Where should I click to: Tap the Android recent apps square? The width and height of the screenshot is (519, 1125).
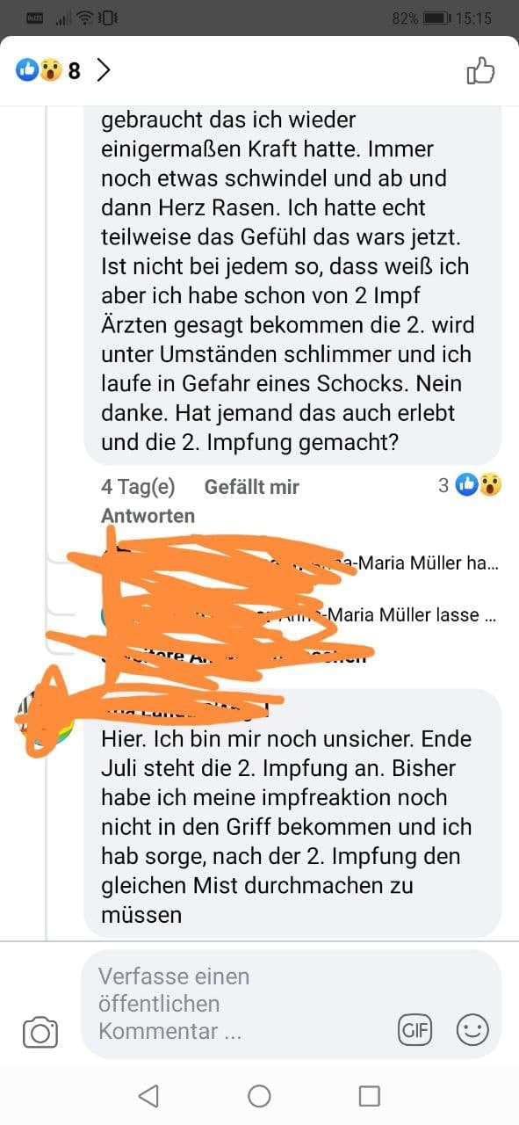370,1095
